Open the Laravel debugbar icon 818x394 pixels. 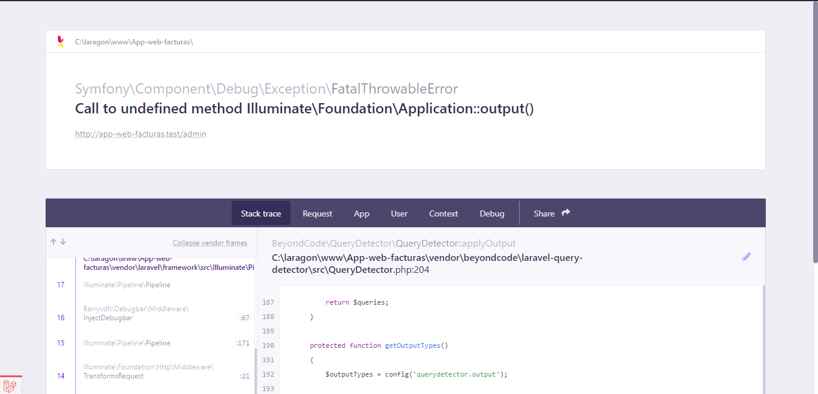(x=10, y=385)
